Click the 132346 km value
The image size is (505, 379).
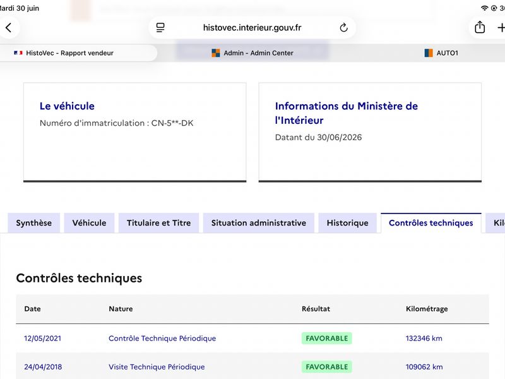424,339
